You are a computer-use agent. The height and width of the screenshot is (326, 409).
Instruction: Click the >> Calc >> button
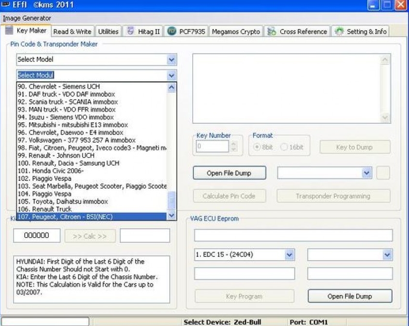(90, 236)
